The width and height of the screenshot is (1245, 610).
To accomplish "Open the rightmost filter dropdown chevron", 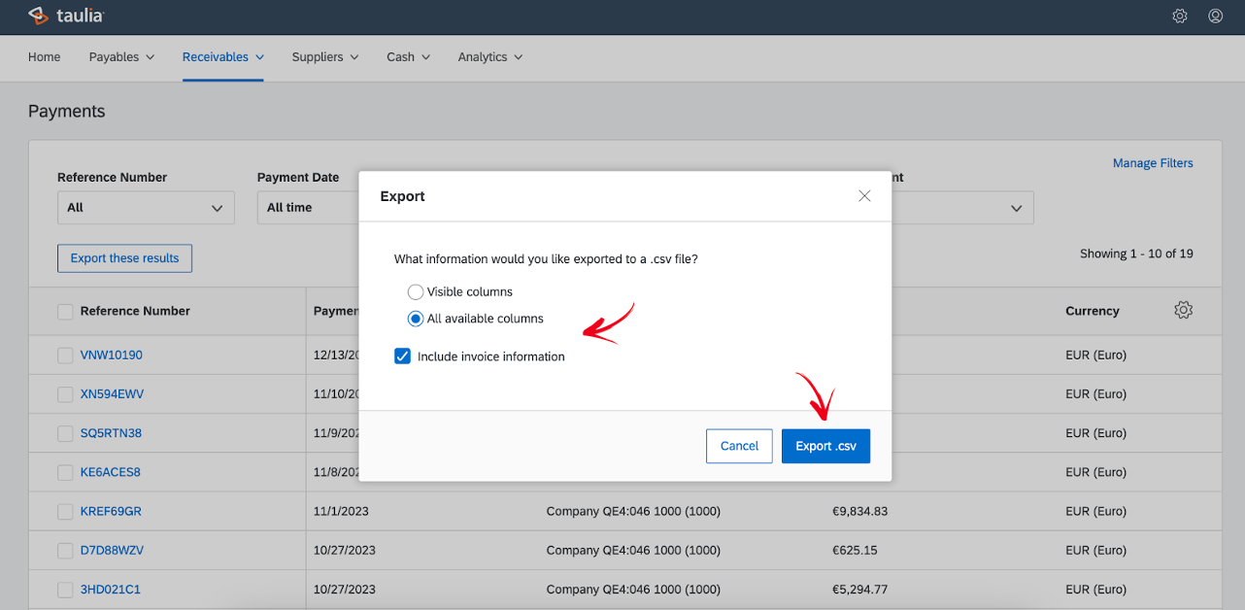I will [1017, 208].
